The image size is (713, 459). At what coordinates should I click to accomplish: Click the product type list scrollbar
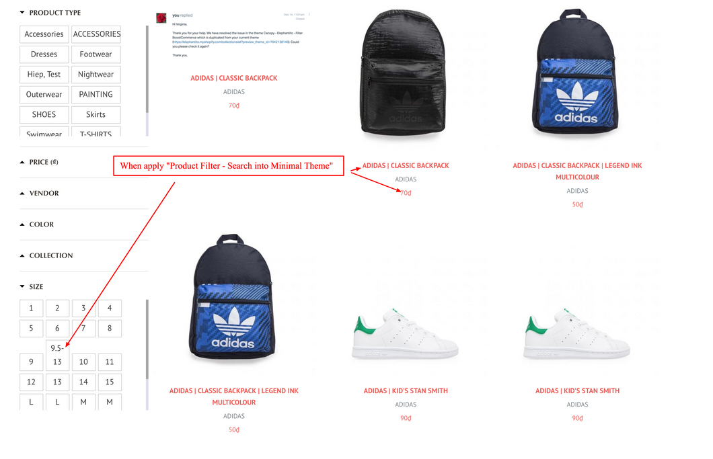click(x=147, y=69)
